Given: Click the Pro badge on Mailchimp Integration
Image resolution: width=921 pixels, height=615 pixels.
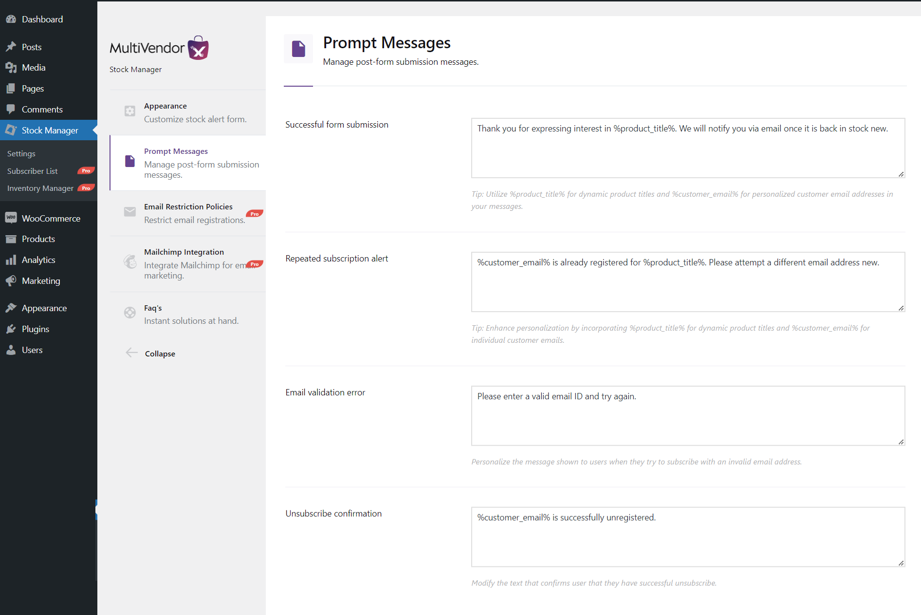Looking at the screenshot, I should tap(255, 264).
